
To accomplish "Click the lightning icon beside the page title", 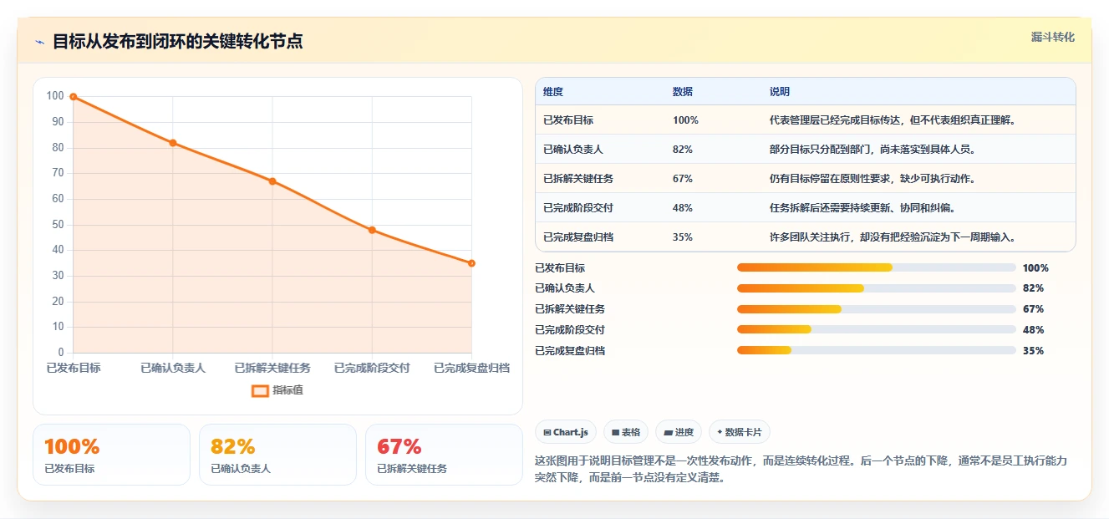I will click(40, 42).
